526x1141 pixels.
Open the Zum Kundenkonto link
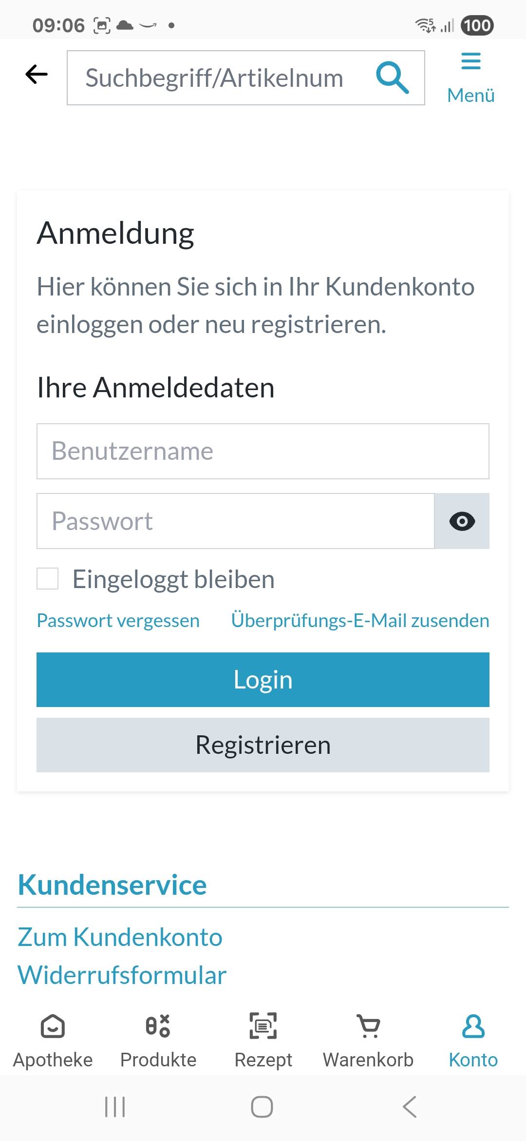[120, 937]
